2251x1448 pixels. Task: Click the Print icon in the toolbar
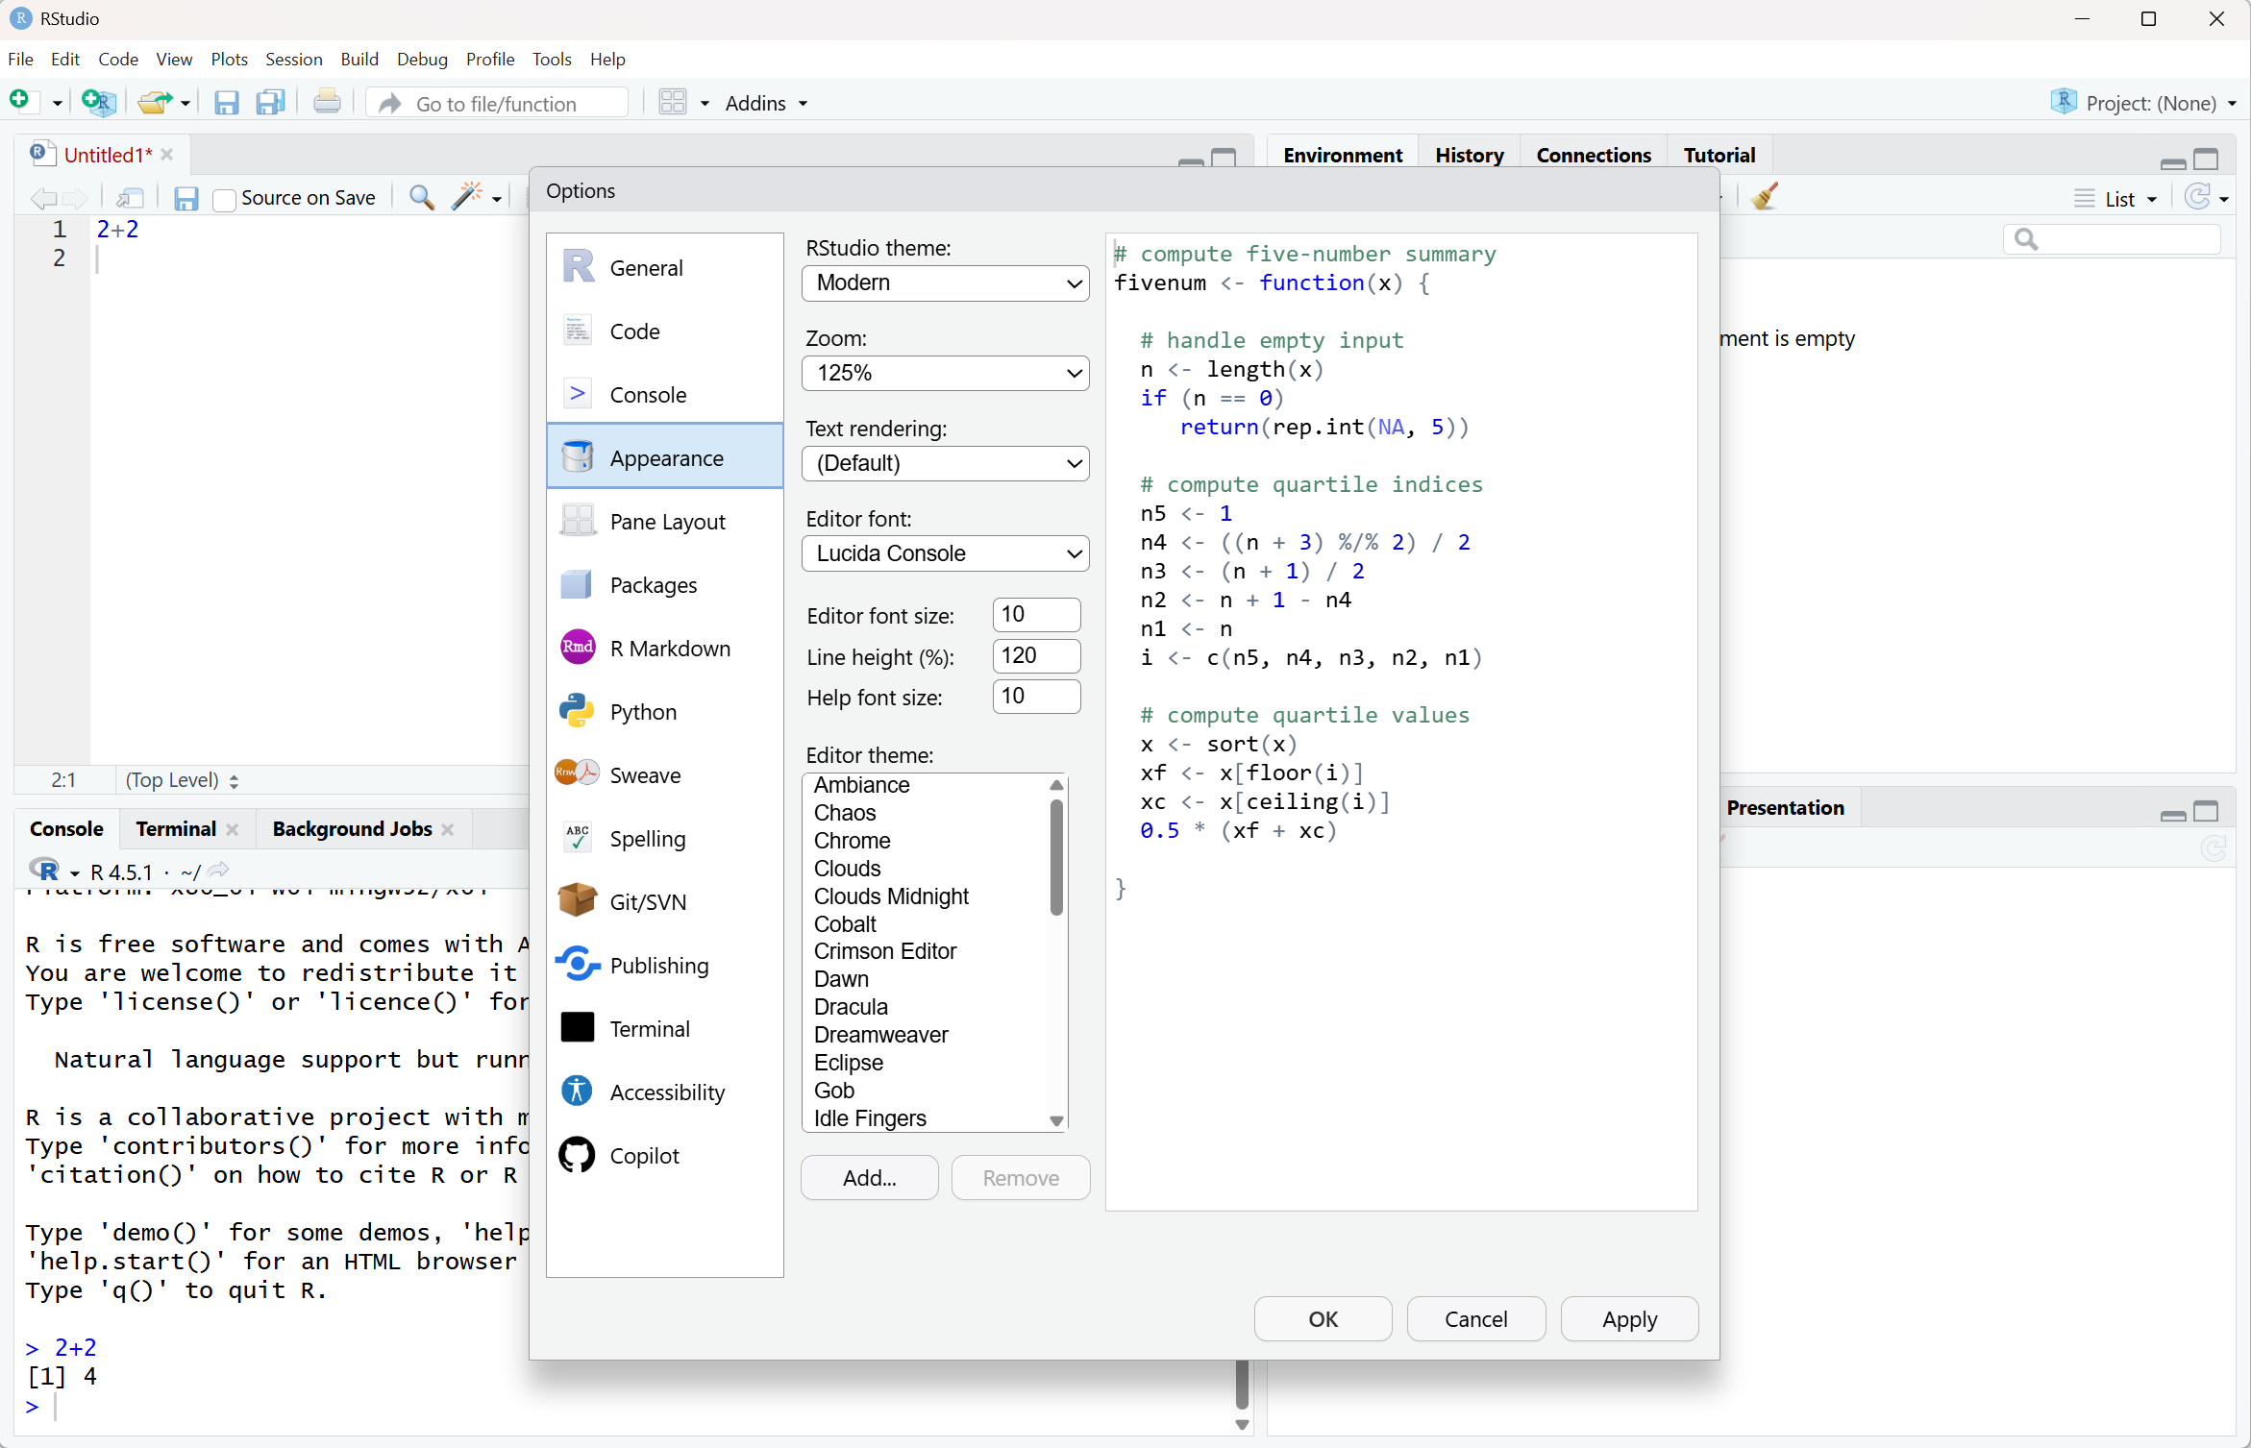pos(327,102)
